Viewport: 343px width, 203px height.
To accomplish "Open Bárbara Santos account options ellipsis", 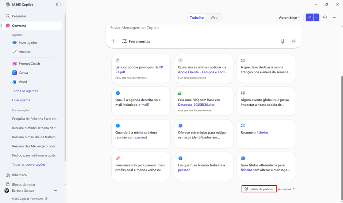I will pyautogui.click(x=55, y=191).
